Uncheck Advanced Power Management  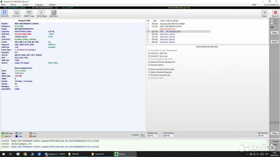(149, 62)
